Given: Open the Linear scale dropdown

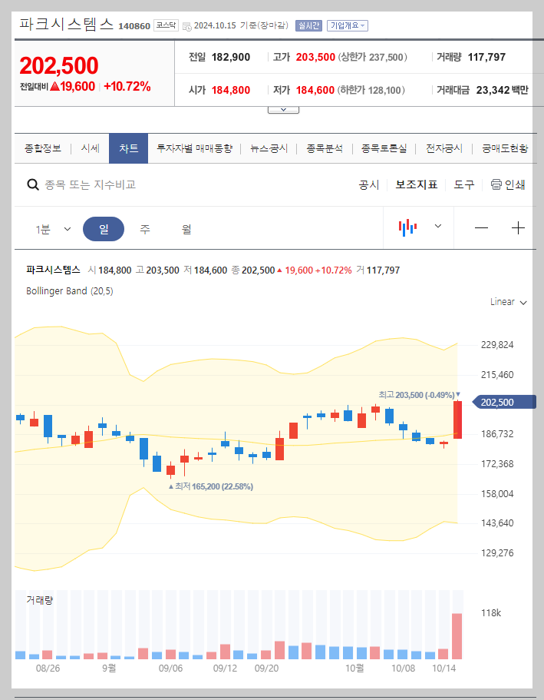Looking at the screenshot, I should [506, 302].
